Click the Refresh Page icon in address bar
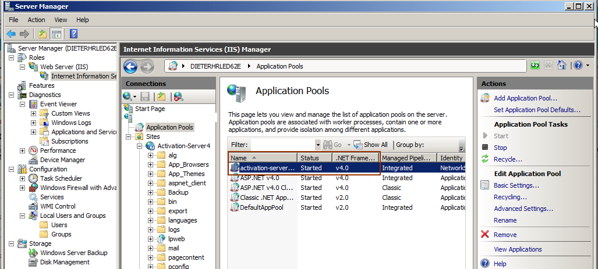Screen dimensions: 598x269 [535, 66]
